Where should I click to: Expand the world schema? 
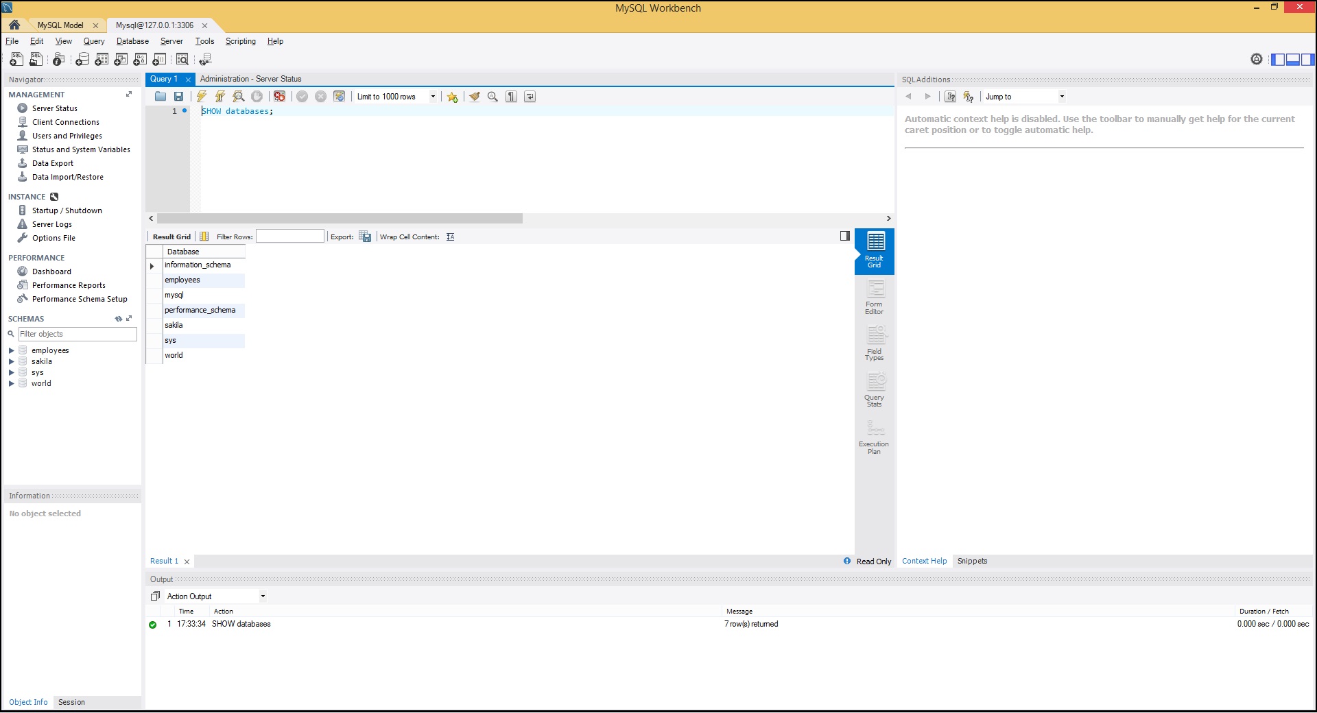11,383
